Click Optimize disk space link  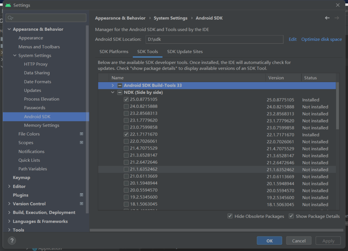[321, 39]
